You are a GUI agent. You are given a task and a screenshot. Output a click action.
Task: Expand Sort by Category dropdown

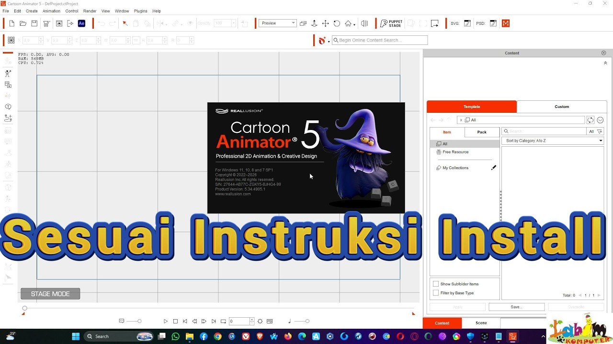click(x=552, y=141)
